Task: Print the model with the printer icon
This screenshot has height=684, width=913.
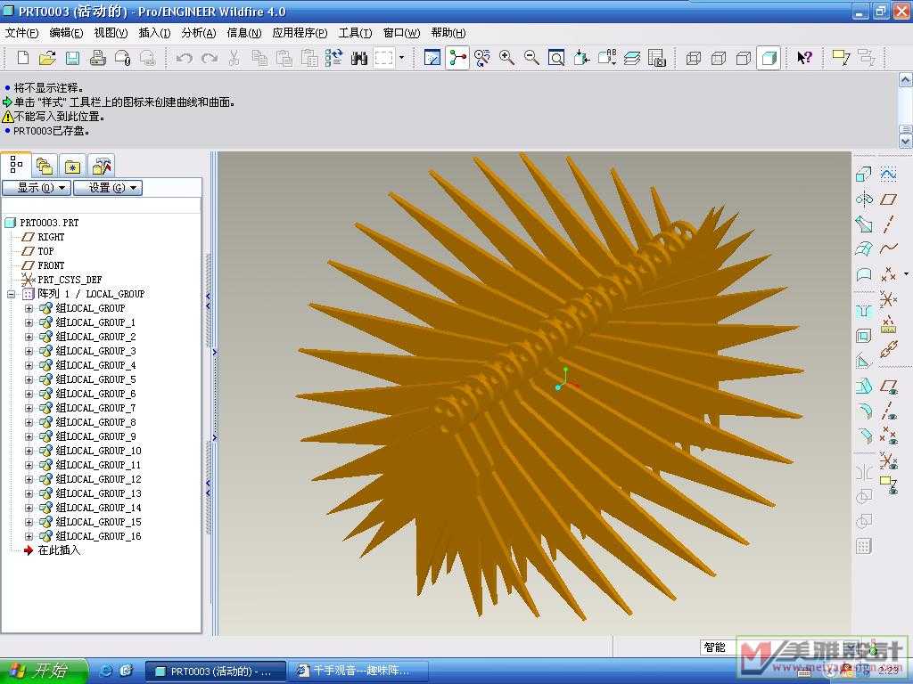Action: (97, 58)
